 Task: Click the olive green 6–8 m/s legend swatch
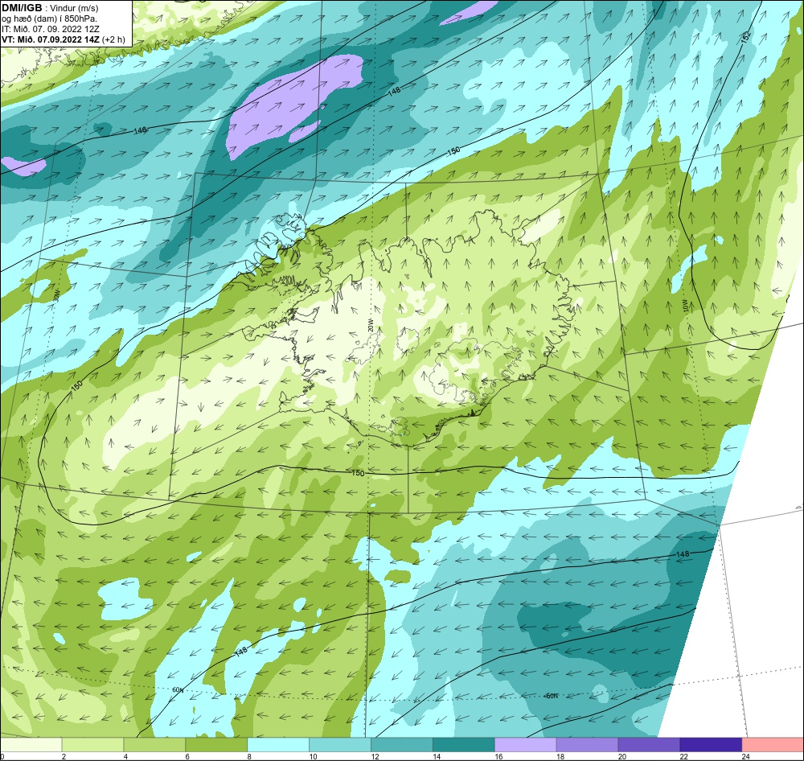[x=216, y=744]
